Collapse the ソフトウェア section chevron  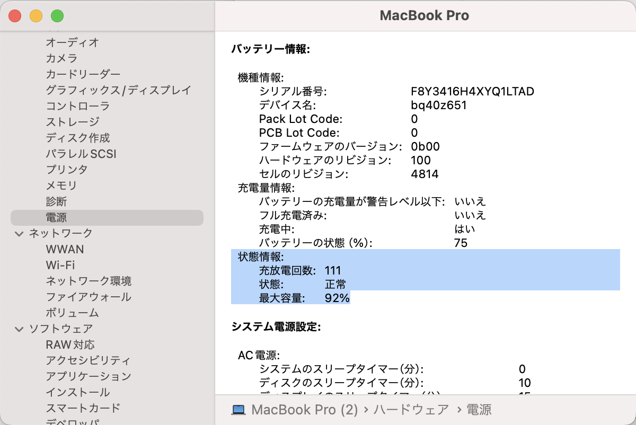coord(19,329)
